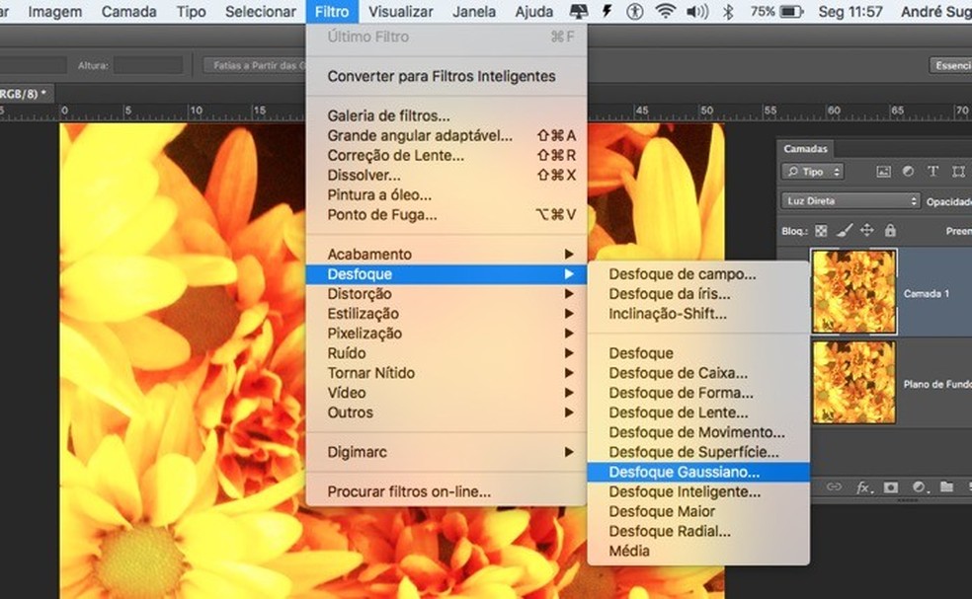The image size is (972, 599).
Task: Filter layers by pixel layers icon
Action: [883, 172]
